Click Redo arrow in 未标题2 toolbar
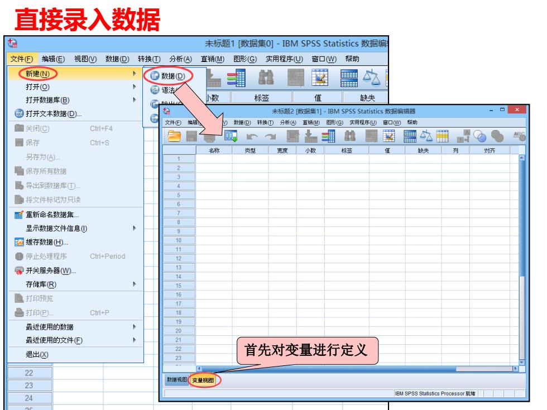The width and height of the screenshot is (547, 410). tap(270, 137)
